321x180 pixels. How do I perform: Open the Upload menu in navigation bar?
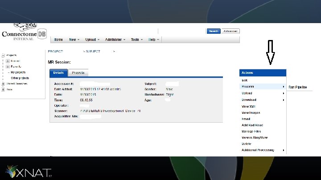coord(92,40)
